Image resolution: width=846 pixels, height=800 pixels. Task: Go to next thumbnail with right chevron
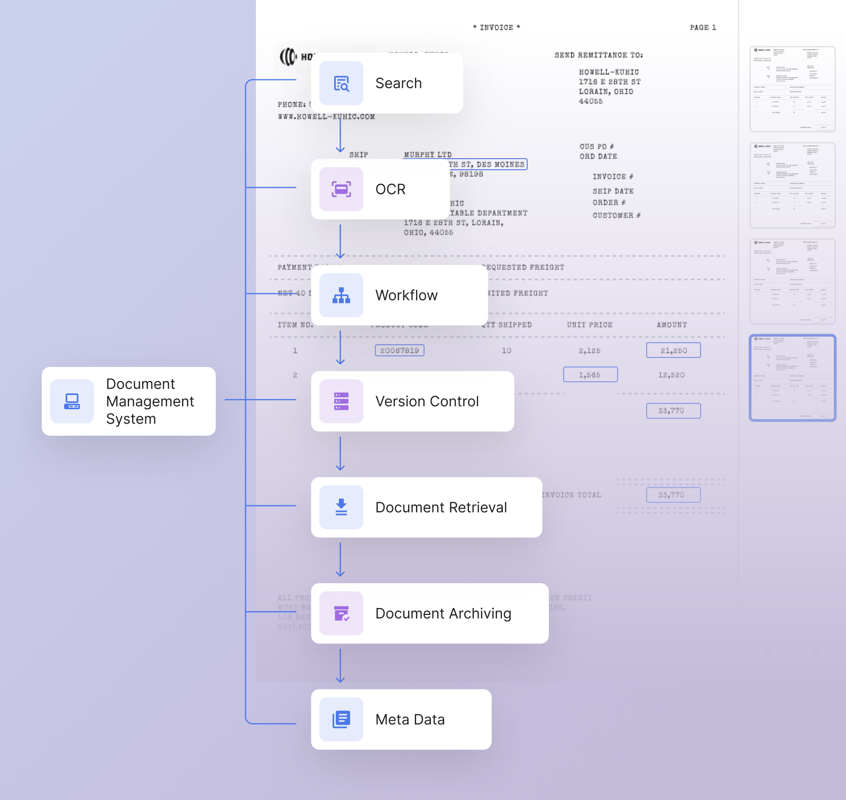click(x=815, y=651)
